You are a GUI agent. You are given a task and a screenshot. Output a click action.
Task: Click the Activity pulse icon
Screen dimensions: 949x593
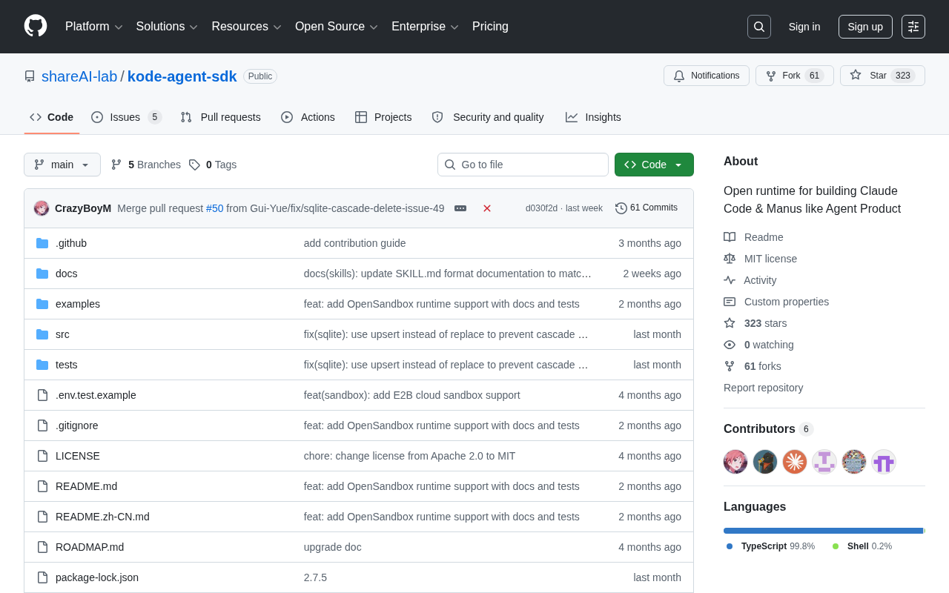click(730, 280)
